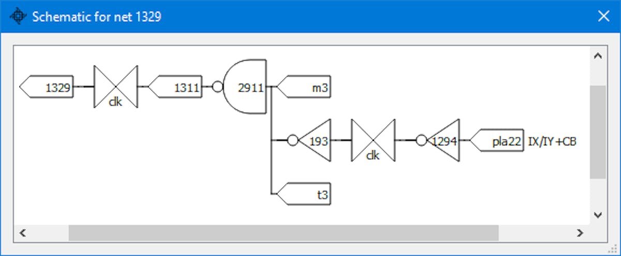Click the horizontal scrollbar right arrow
The width and height of the screenshot is (621, 256).
click(x=580, y=233)
